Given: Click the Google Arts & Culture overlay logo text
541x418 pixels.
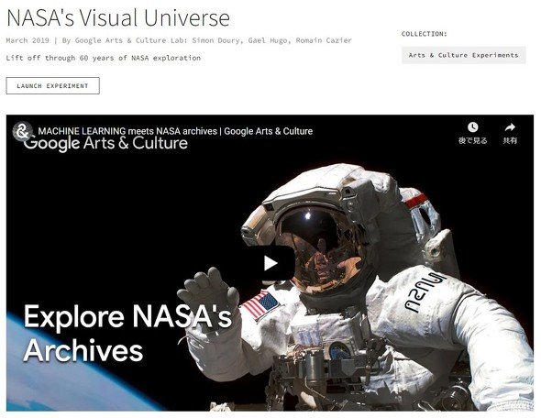Looking at the screenshot, I should [x=105, y=142].
